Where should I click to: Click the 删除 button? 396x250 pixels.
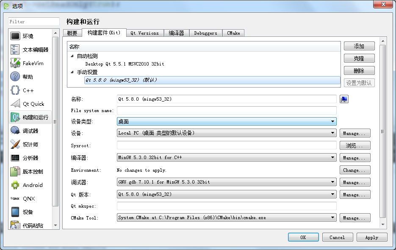[x=359, y=71]
